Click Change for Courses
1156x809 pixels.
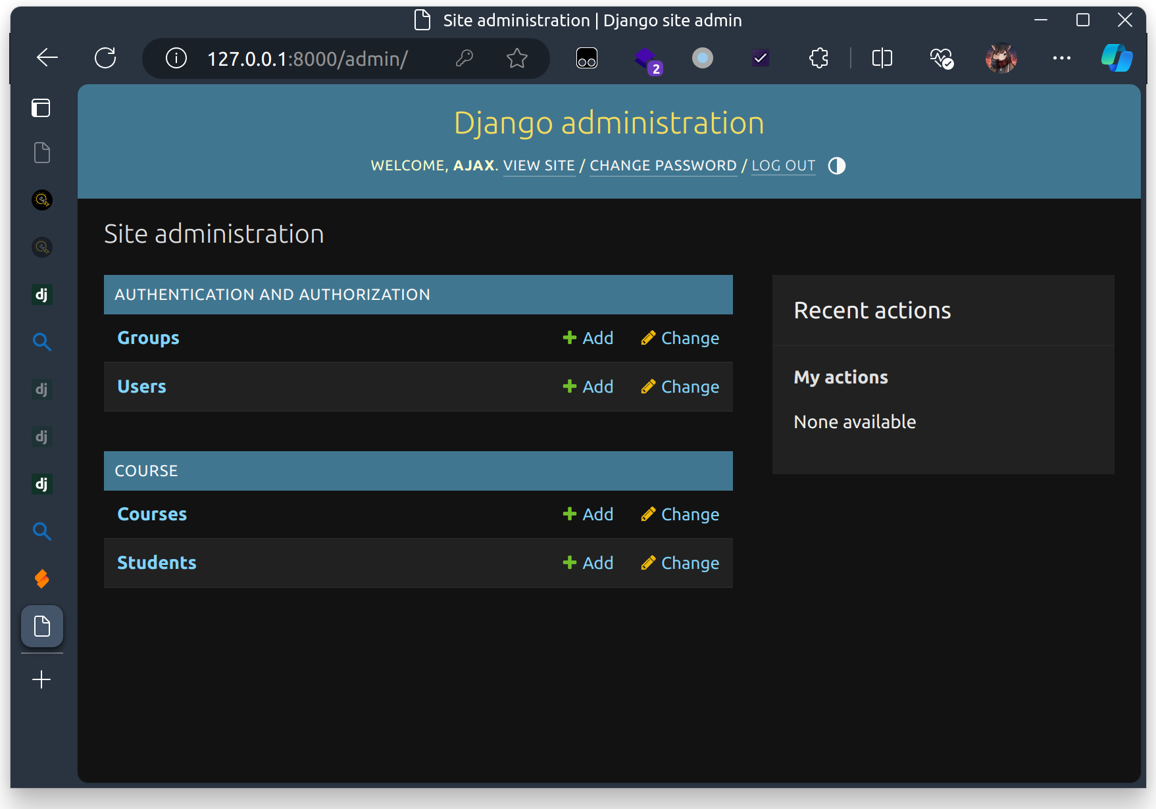[680, 514]
